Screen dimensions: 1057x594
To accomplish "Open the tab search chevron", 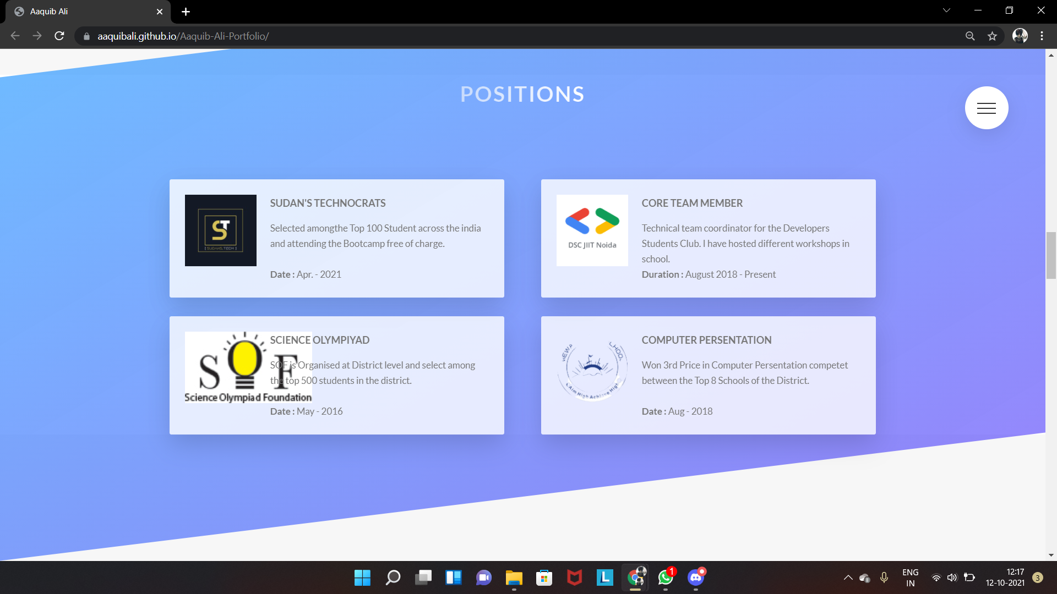I will tap(946, 10).
